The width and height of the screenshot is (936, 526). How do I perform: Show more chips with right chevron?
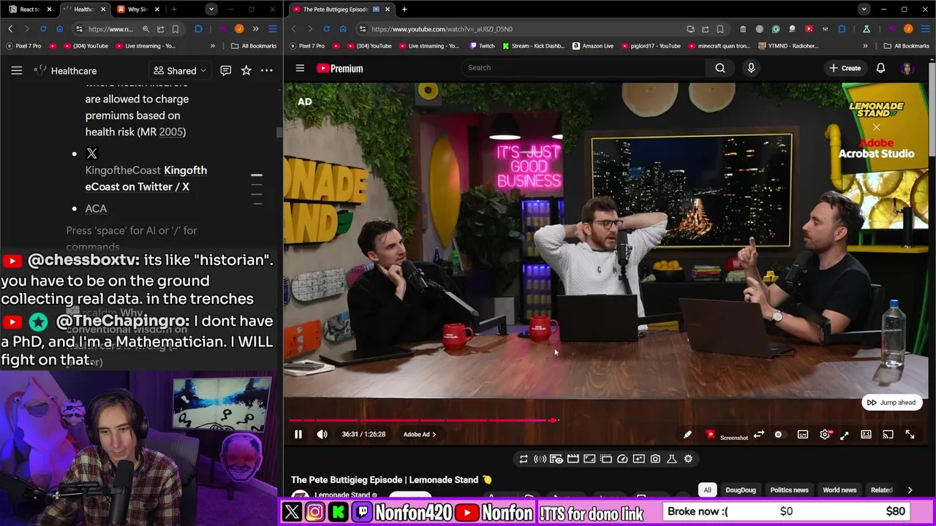910,490
